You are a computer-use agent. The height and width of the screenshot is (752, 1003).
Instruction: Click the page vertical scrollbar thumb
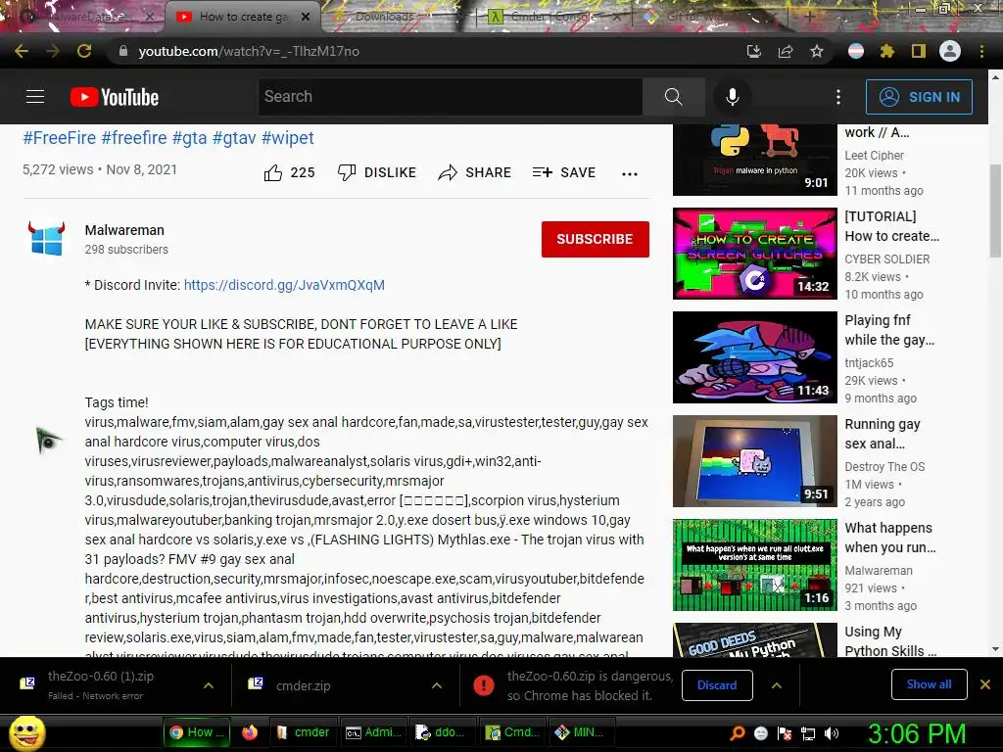coord(995,211)
